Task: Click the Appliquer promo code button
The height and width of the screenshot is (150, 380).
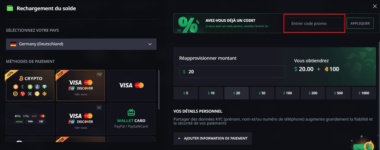Action: 360,23
